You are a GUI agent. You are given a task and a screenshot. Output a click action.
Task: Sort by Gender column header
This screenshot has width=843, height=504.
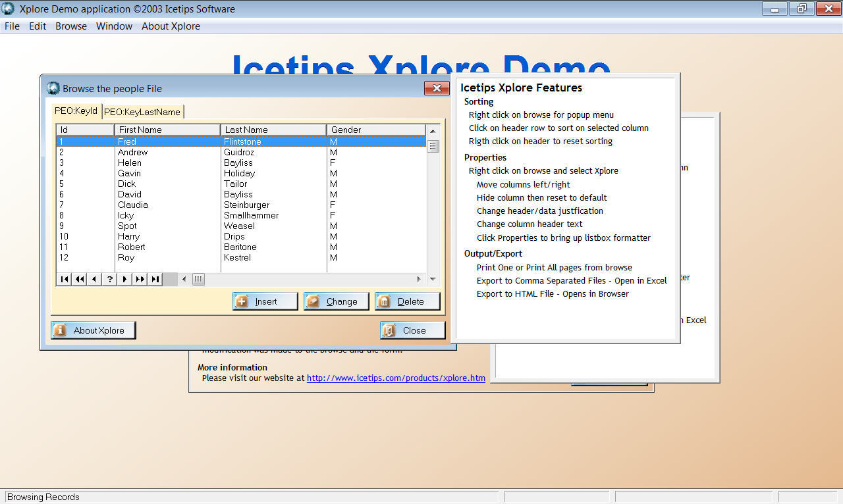pyautogui.click(x=376, y=130)
